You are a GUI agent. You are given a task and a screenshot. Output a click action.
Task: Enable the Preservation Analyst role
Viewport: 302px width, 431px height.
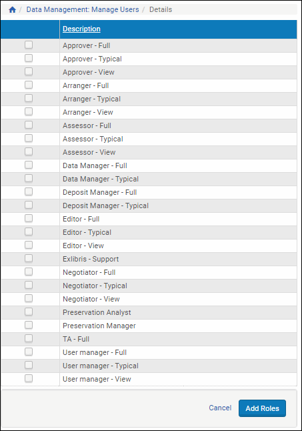pos(29,312)
